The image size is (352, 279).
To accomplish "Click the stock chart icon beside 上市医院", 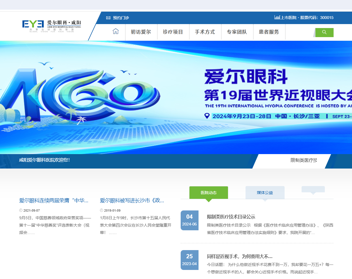I will [277, 17].
